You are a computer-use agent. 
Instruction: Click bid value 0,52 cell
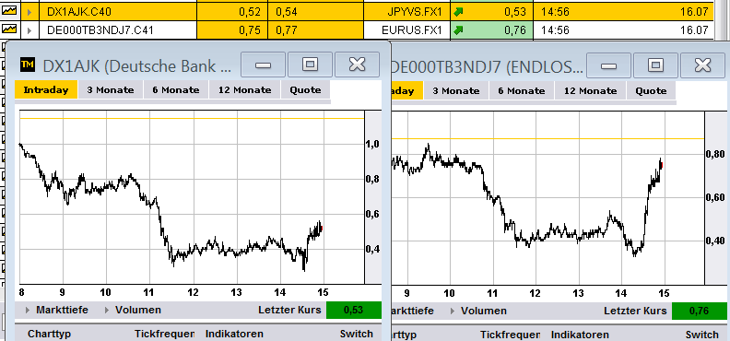tap(232, 12)
